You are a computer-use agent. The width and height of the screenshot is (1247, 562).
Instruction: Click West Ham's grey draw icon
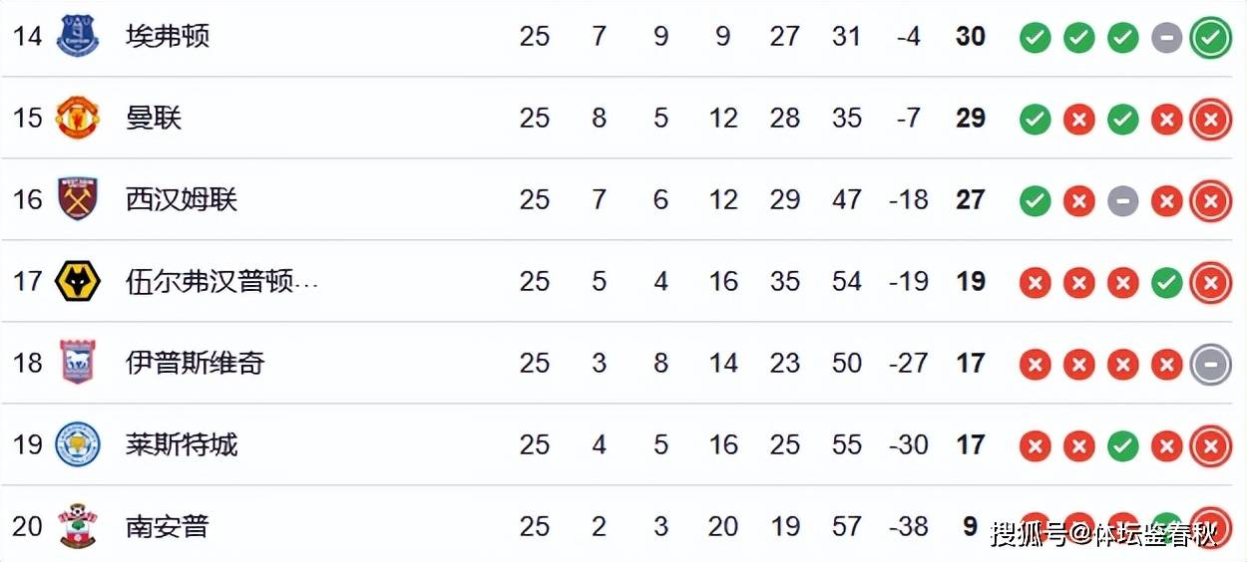pyautogui.click(x=1122, y=202)
